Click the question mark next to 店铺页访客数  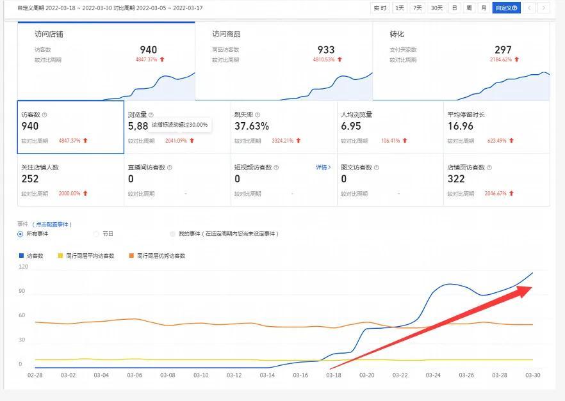(490, 167)
